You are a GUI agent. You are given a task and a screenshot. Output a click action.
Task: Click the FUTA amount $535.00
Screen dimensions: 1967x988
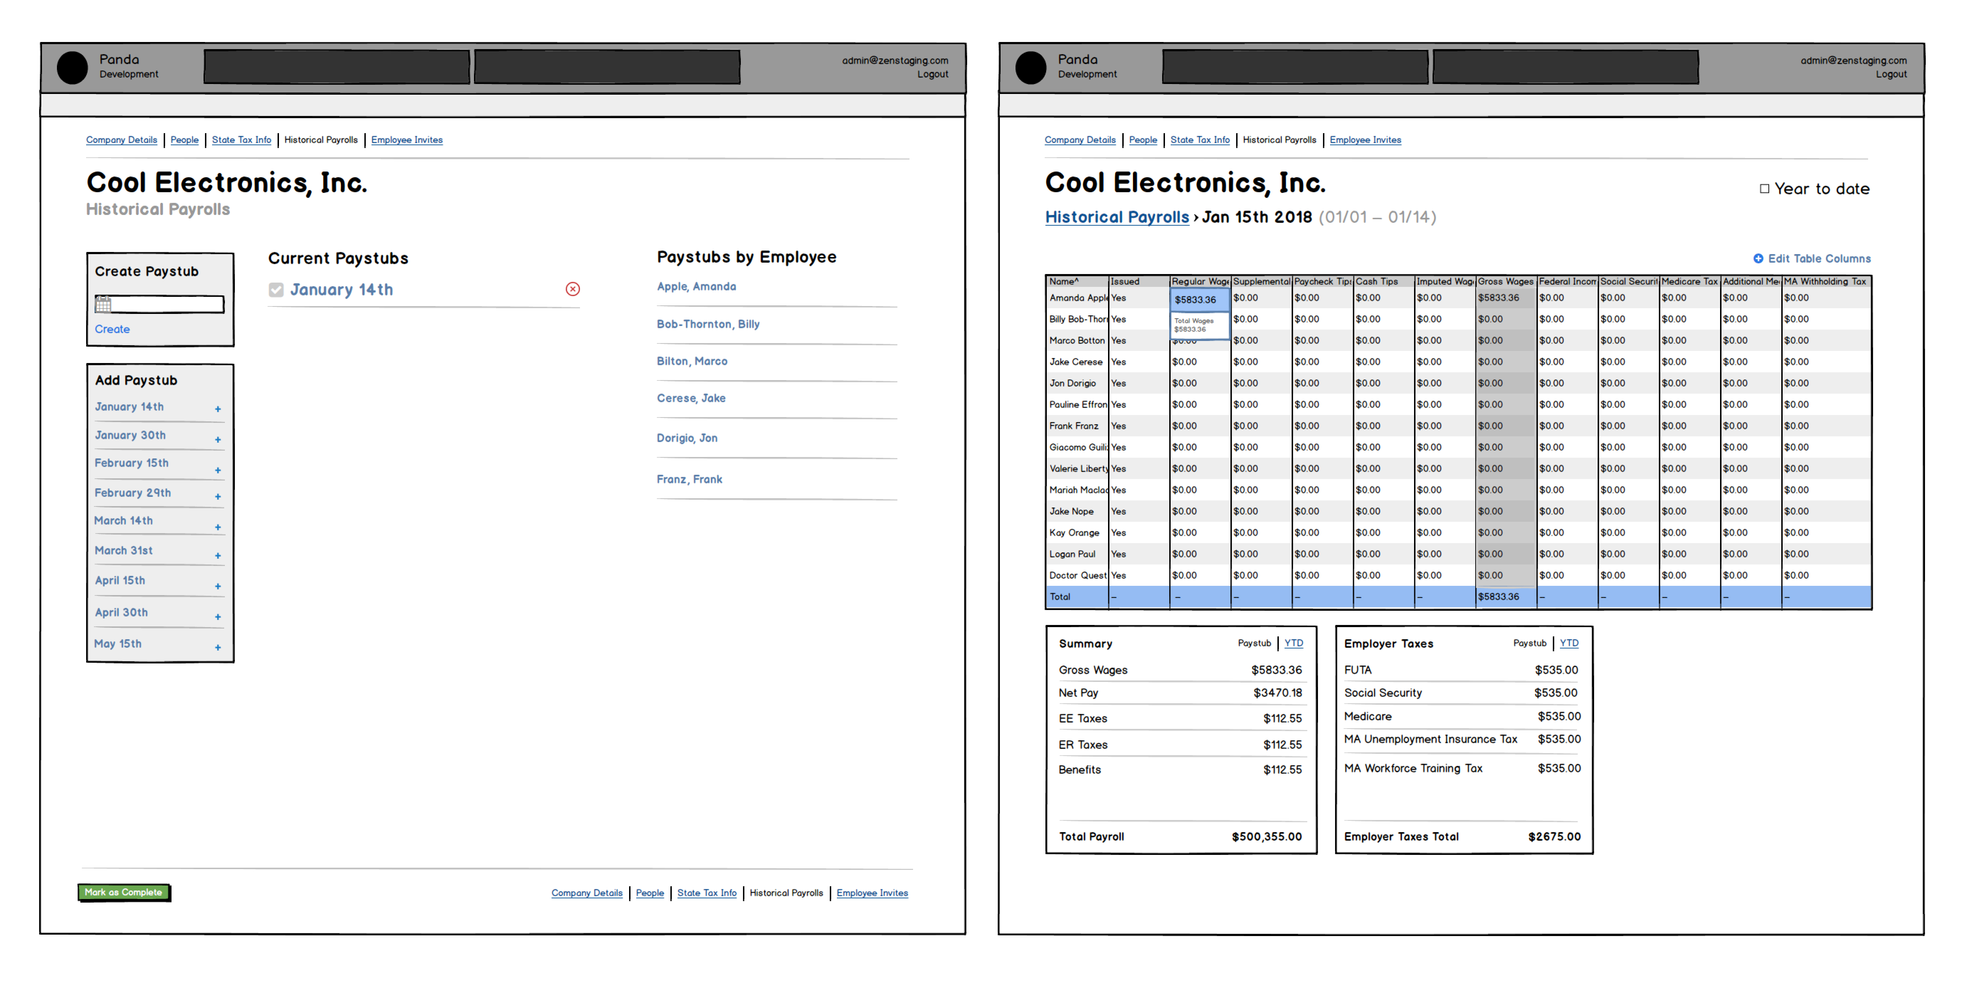point(1556,671)
